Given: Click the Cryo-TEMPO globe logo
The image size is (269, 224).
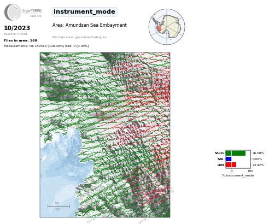Looking at the screenshot, I should coord(13,12).
